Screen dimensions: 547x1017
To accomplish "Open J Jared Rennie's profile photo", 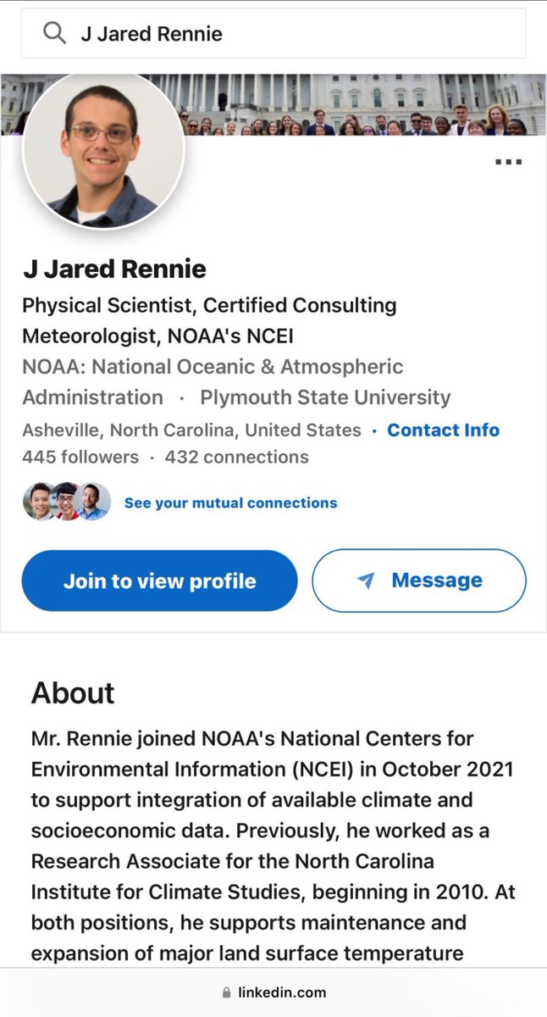I will point(102,150).
